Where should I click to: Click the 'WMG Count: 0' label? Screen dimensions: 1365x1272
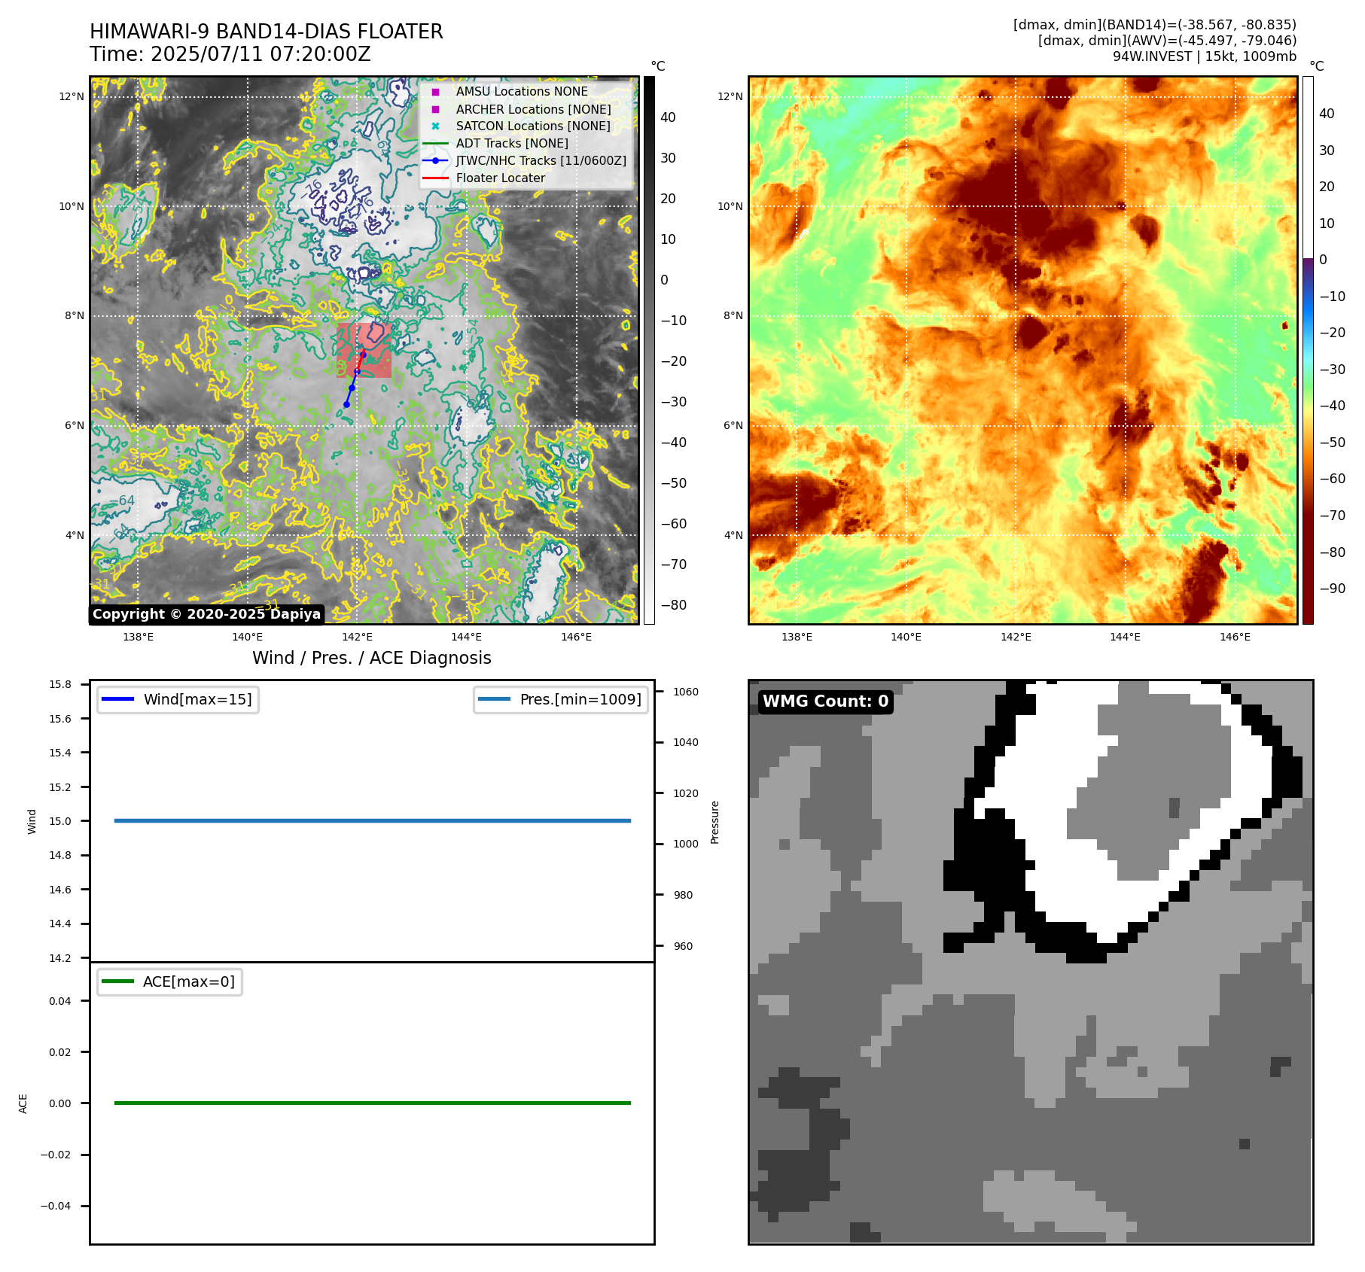coord(825,701)
